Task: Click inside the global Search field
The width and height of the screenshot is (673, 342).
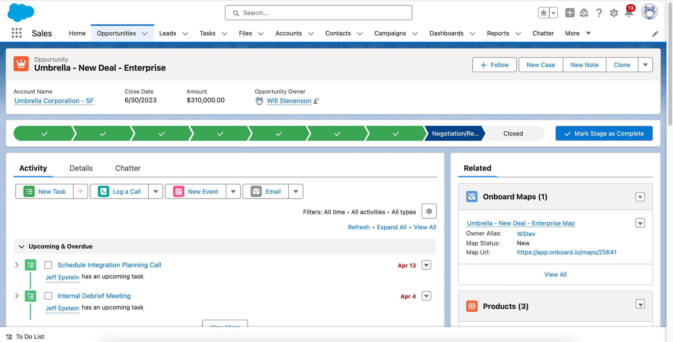Action: (318, 12)
